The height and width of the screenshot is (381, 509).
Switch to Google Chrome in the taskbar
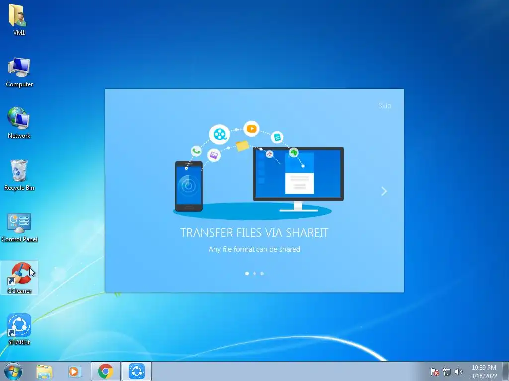point(105,371)
